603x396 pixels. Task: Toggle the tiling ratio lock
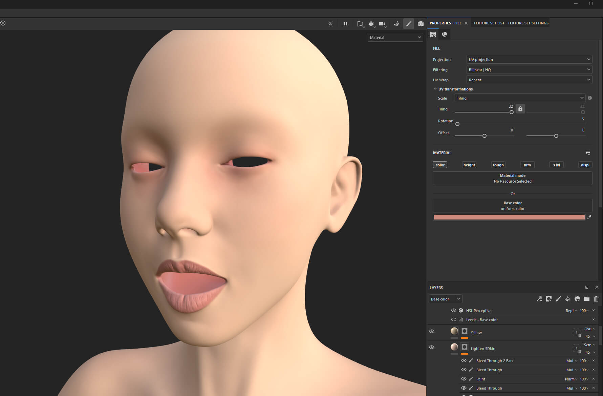click(520, 109)
